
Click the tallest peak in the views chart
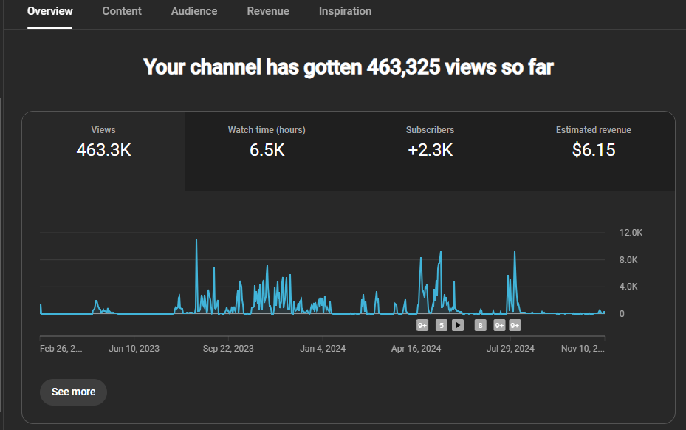click(x=196, y=241)
